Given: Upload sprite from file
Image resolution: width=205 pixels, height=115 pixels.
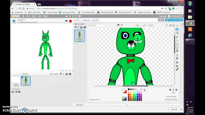Looking at the screenshot, I should pyautogui.click(x=67, y=74).
